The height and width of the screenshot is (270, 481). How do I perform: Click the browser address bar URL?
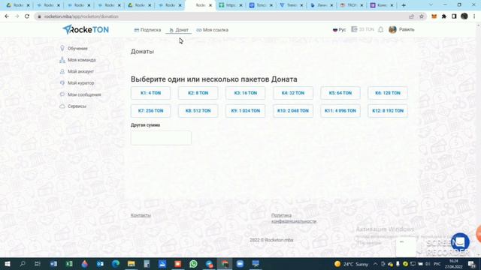[81, 16]
